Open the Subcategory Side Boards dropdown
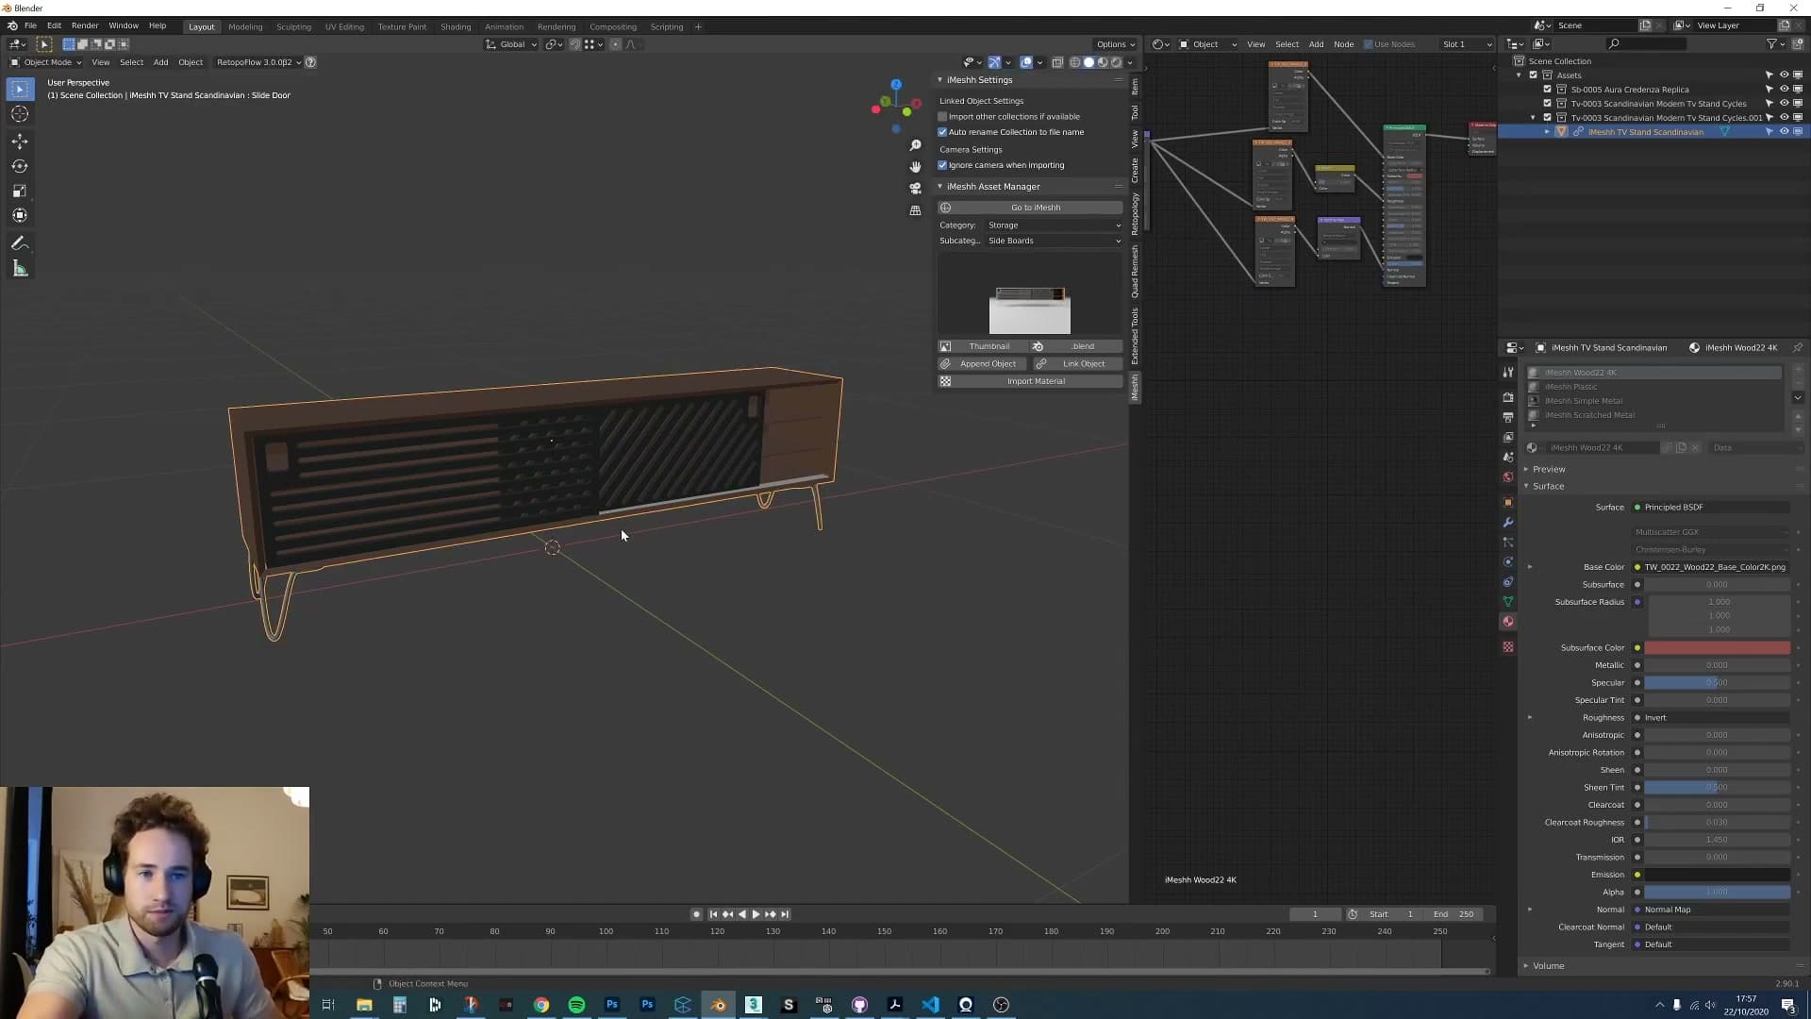Screen dimensions: 1811x1019 tap(1054, 241)
